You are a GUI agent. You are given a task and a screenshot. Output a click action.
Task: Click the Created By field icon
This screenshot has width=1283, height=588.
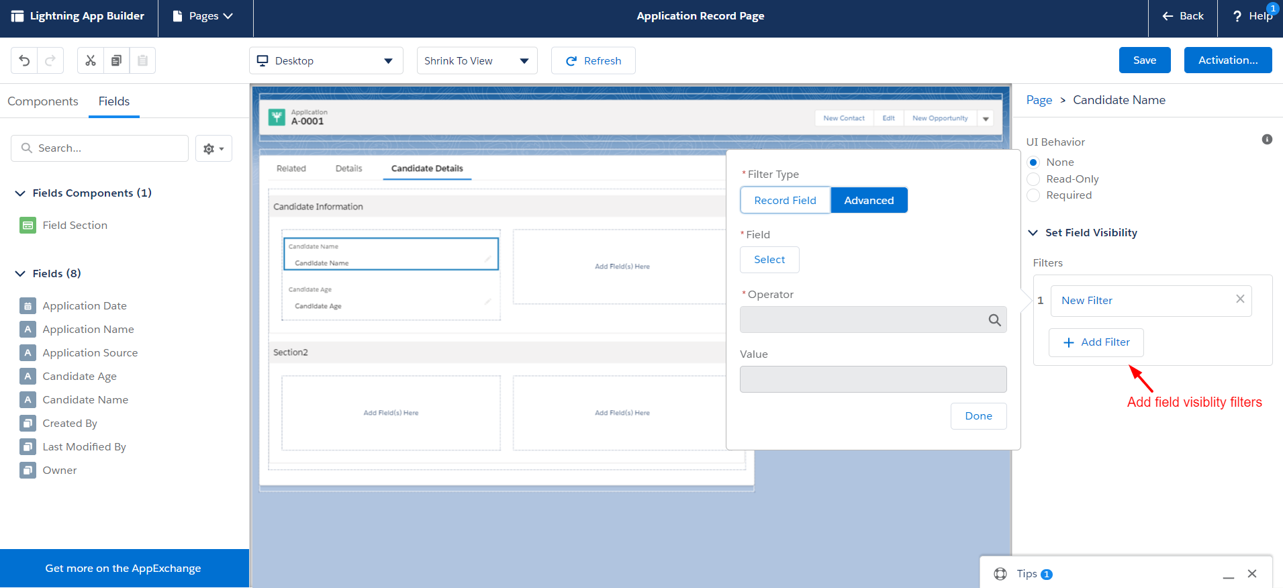click(28, 424)
